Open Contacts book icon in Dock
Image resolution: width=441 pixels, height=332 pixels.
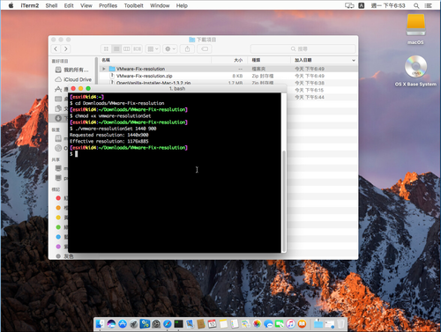pyautogui.click(x=201, y=324)
